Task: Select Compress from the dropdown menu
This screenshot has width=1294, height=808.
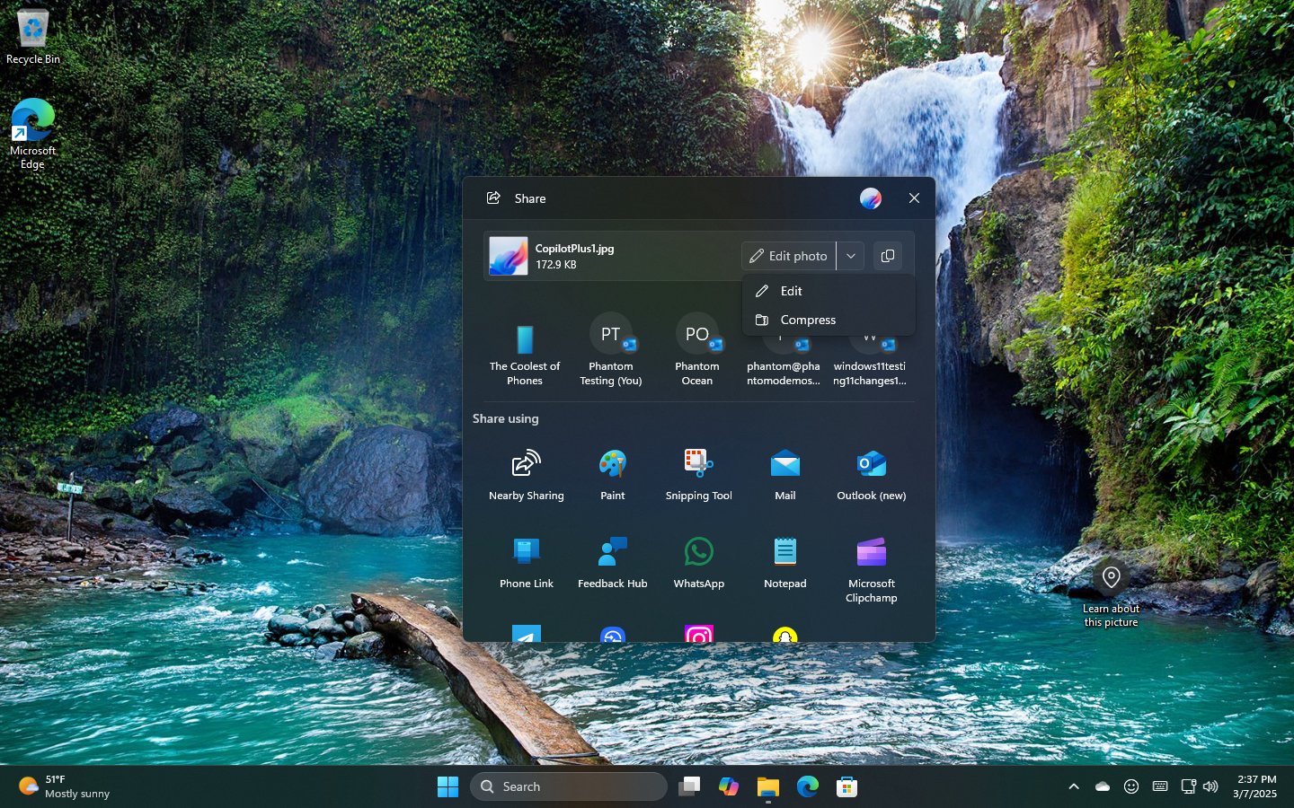Action: pyautogui.click(x=808, y=320)
